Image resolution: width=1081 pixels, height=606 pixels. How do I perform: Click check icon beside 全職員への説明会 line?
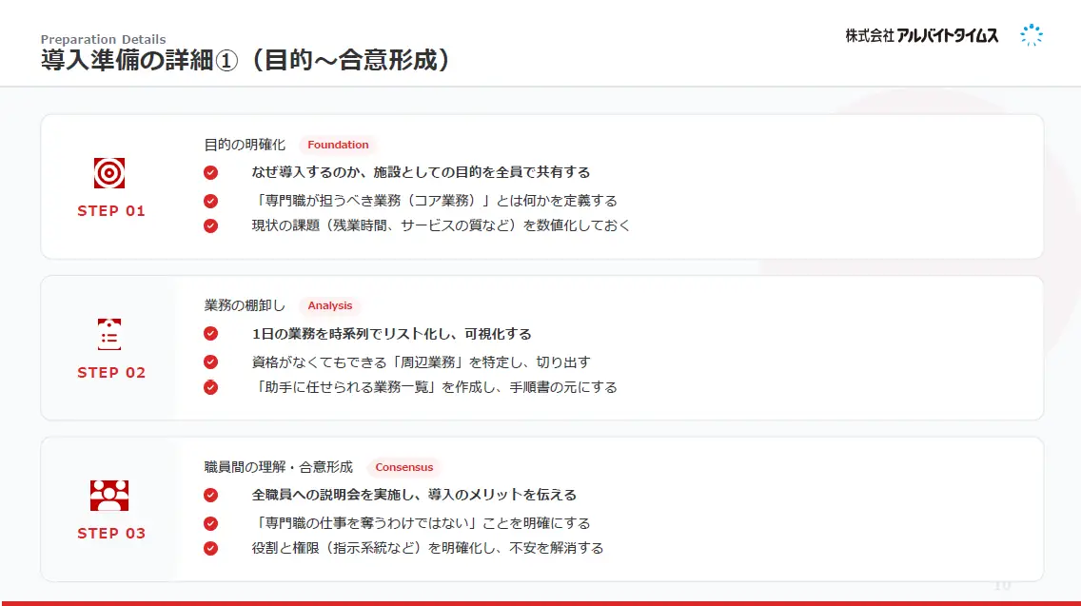point(210,495)
